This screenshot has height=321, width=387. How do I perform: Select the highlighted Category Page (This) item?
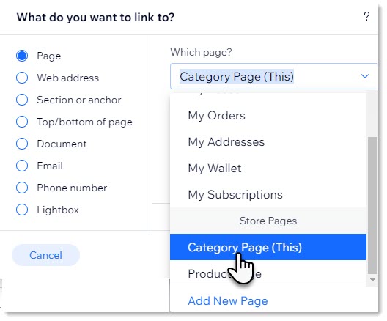[268, 247]
